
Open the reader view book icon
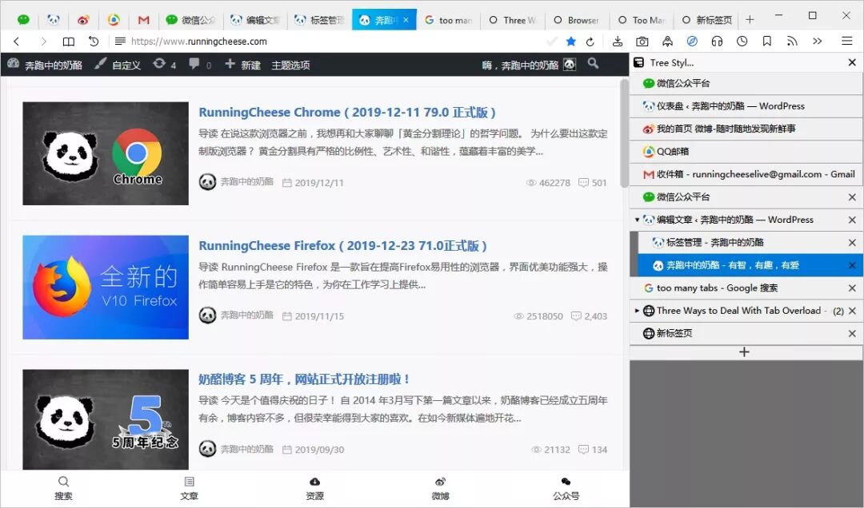click(x=68, y=42)
